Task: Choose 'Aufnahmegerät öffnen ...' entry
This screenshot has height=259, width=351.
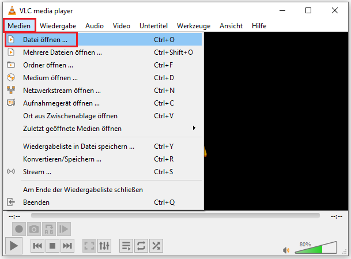Action: pyautogui.click(x=103, y=103)
